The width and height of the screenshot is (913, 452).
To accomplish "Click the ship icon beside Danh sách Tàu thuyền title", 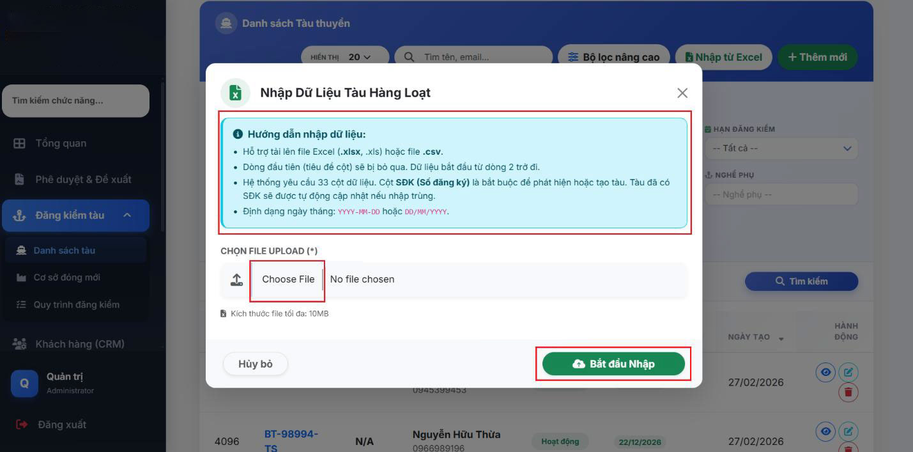I will tap(226, 24).
